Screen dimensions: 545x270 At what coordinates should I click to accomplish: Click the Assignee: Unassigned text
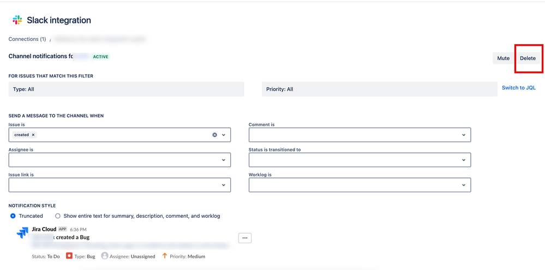coord(133,256)
